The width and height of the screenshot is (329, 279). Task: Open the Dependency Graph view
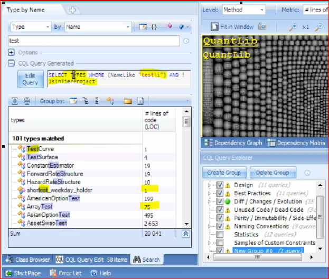(x=233, y=143)
